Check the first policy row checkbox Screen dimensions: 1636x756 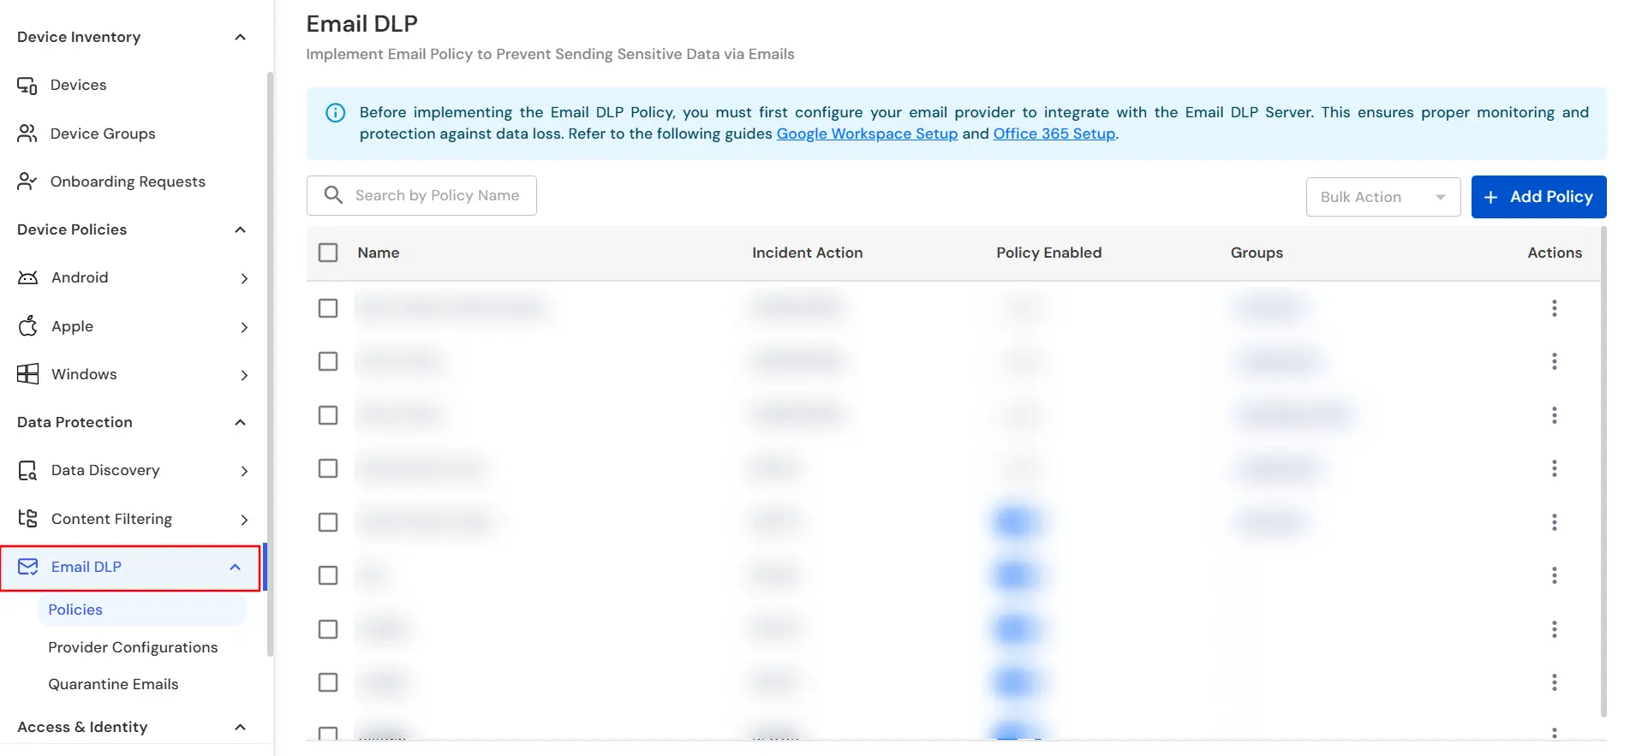tap(328, 307)
